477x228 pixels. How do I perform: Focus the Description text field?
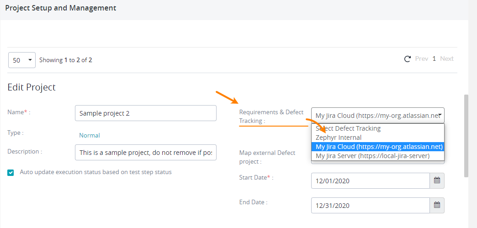point(145,153)
